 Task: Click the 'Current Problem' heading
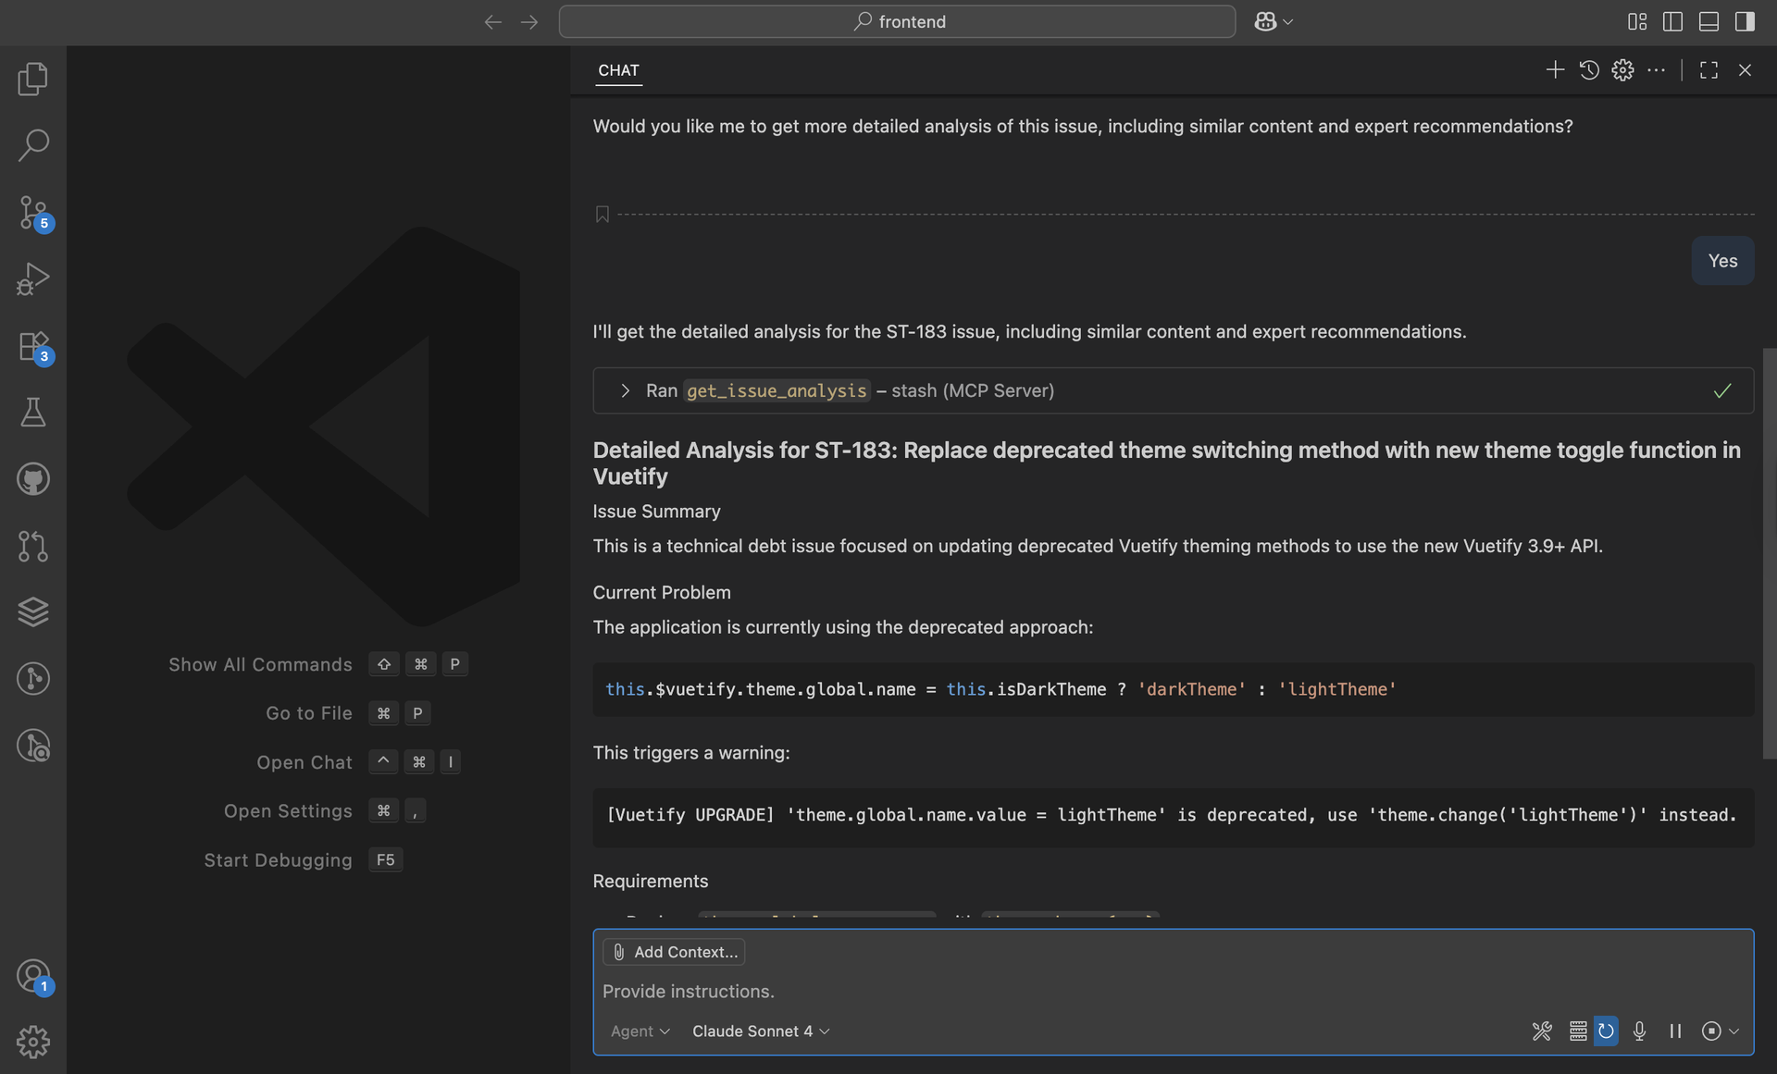[662, 592]
